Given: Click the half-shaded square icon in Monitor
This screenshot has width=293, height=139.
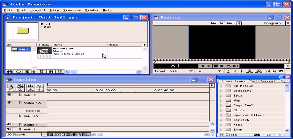Looking at the screenshot, I should (281, 71).
